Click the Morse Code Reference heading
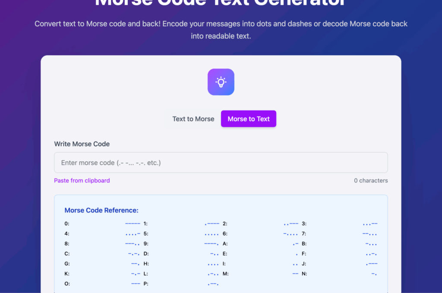The height and width of the screenshot is (293, 442). [101, 211]
